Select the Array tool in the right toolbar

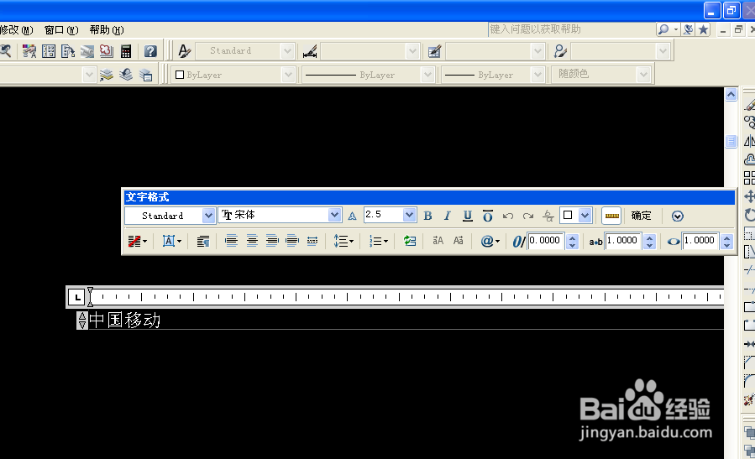pyautogui.click(x=749, y=178)
